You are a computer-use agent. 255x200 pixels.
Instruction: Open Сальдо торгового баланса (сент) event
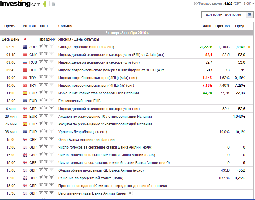coord(86,47)
